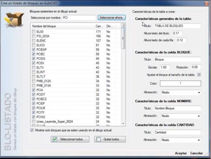Viewport: 211px width, 159px height.
Task: Click the Escala input field
Action: 165,67
